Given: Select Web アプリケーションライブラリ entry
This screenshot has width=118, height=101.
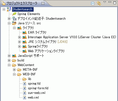Looking at the screenshot, I should 46,51.
